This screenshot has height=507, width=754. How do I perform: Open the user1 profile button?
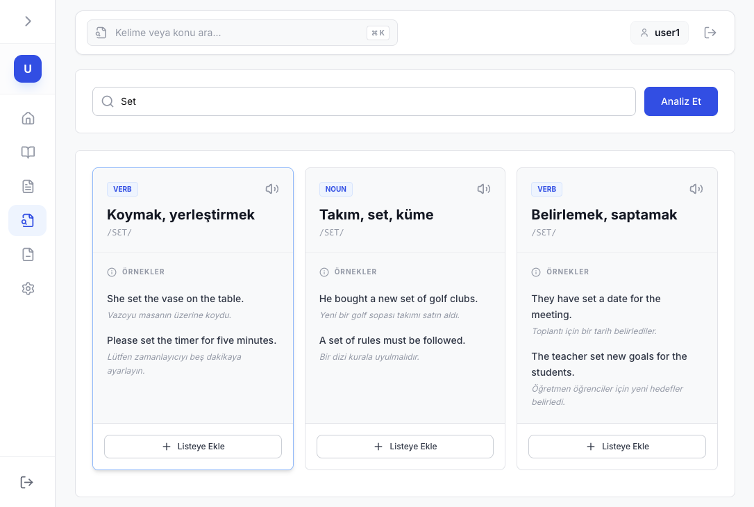click(x=660, y=33)
